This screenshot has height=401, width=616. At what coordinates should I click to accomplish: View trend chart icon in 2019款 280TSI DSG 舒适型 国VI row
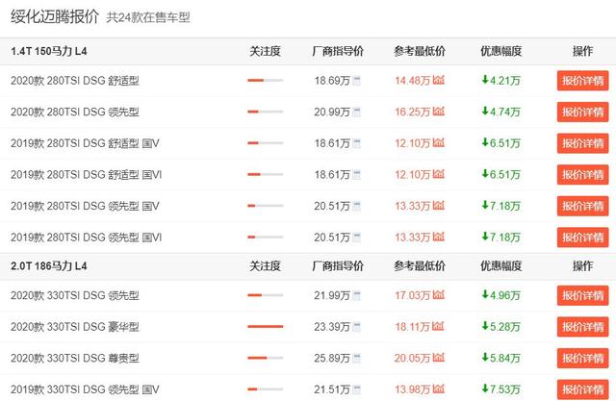(x=439, y=174)
